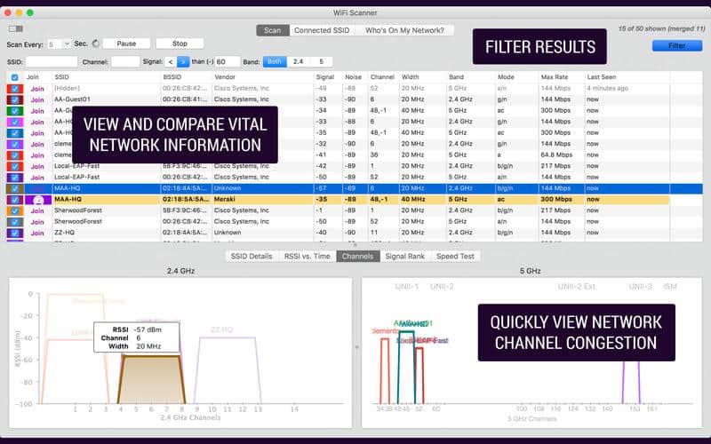Click the scan progress spinner icon

[95, 44]
